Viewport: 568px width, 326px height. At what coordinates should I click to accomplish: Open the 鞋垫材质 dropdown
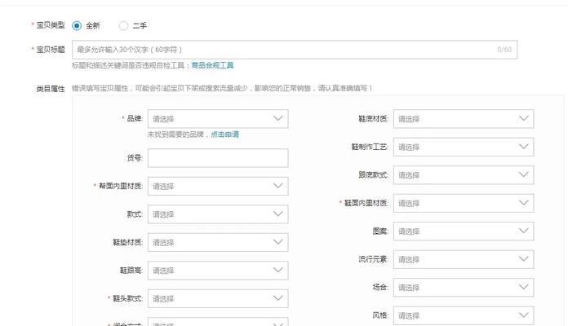click(218, 242)
